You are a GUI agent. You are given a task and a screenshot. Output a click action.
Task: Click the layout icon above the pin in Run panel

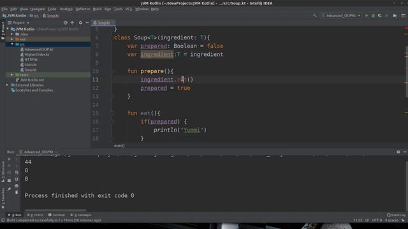click(9, 181)
